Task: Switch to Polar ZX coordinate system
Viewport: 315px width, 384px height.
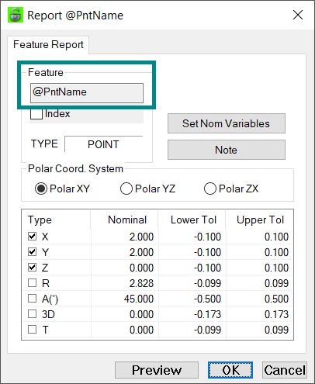Action: [x=210, y=189]
